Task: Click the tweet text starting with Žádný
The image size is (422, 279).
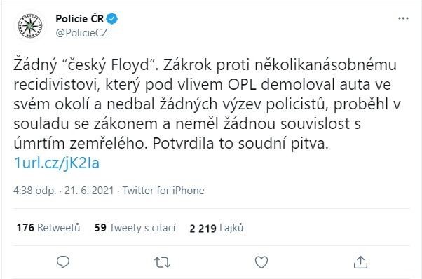Action: (x=207, y=104)
